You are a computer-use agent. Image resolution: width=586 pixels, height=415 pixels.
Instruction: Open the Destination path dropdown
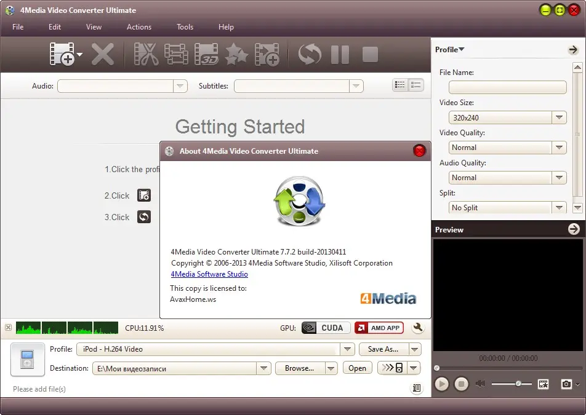(x=263, y=368)
